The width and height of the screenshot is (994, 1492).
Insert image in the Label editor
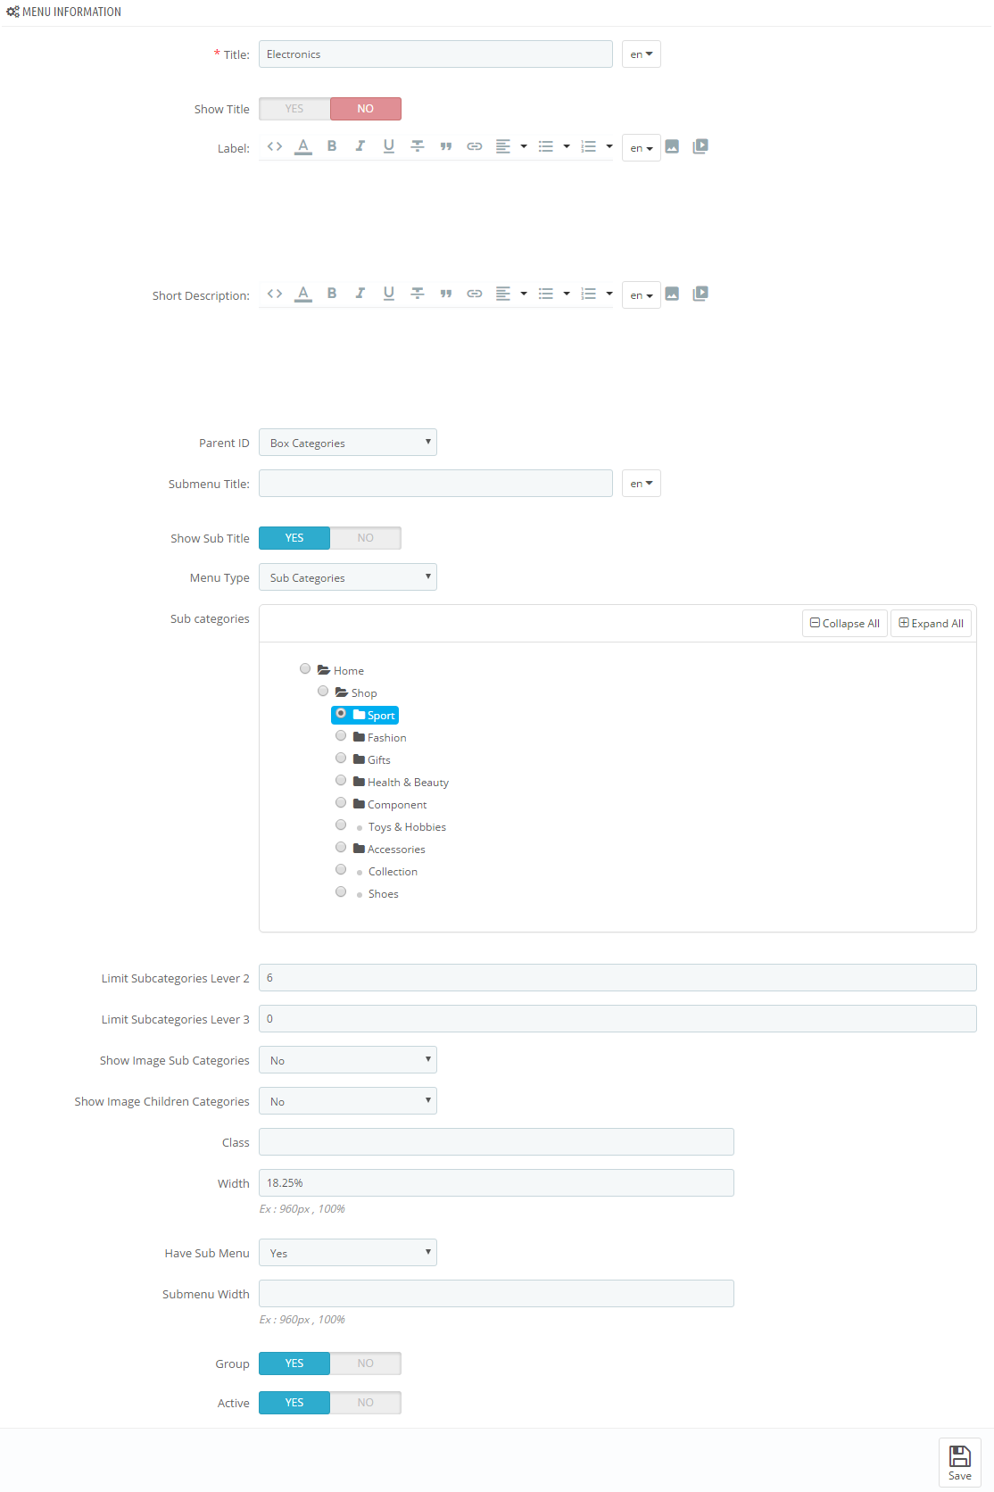(672, 146)
